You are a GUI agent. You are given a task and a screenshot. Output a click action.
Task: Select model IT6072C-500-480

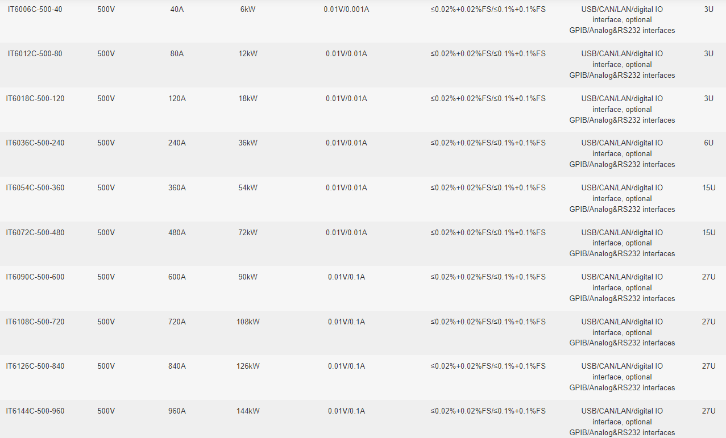point(35,233)
